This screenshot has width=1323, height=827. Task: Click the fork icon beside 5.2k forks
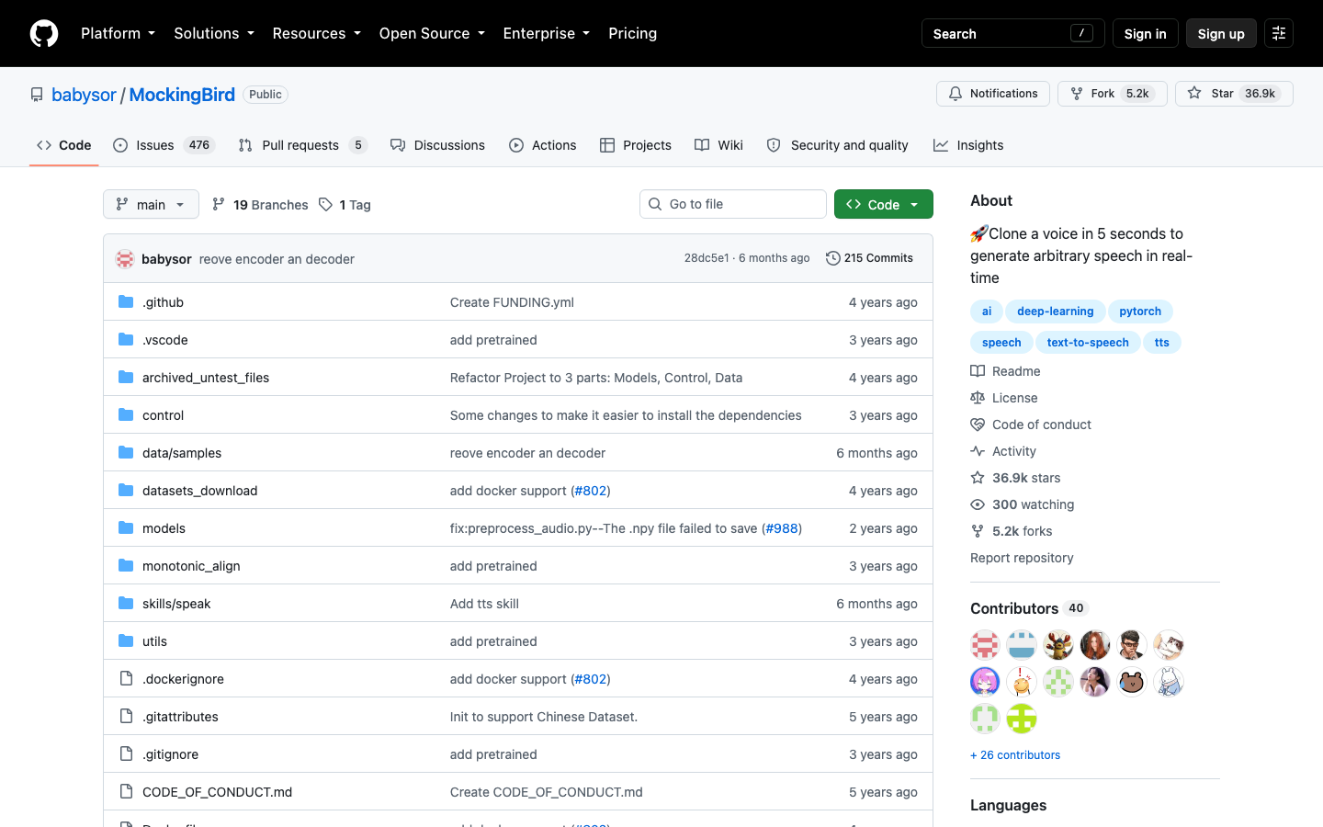click(x=978, y=531)
